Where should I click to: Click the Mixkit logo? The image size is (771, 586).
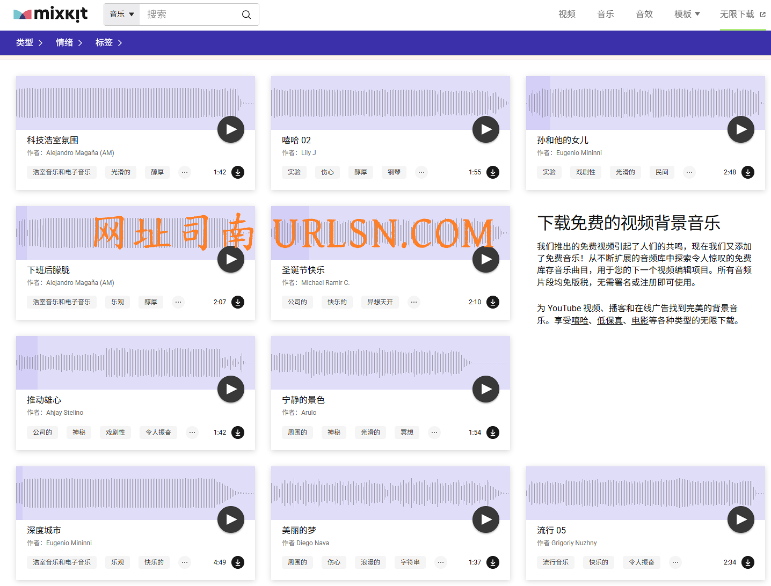[50, 14]
